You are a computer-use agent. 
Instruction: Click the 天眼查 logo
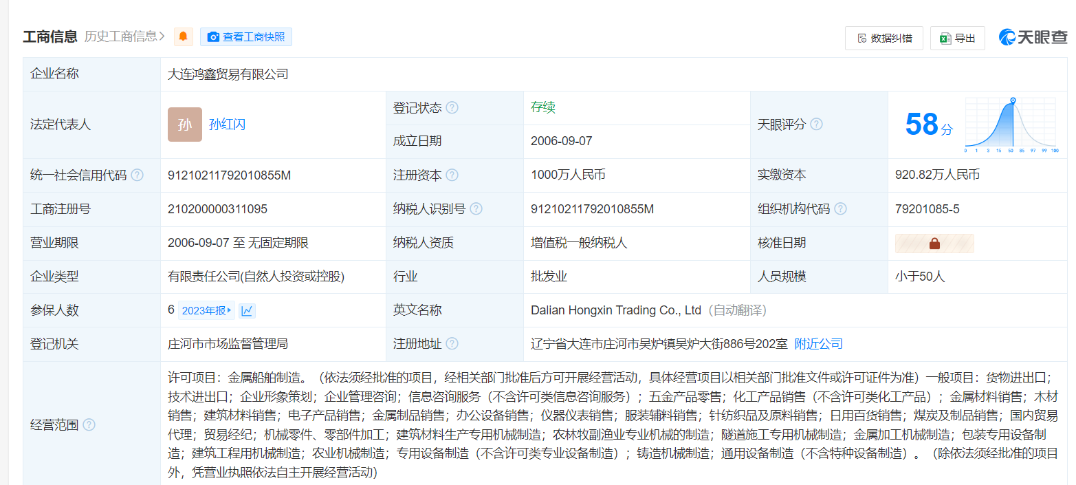click(x=1033, y=38)
